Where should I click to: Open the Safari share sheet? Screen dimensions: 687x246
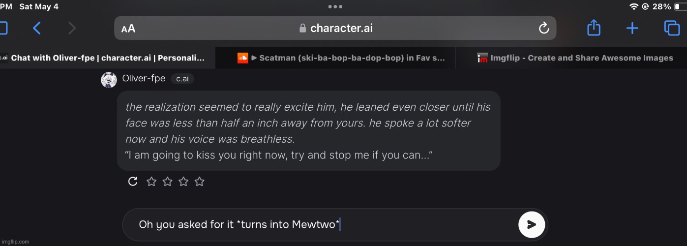point(594,28)
